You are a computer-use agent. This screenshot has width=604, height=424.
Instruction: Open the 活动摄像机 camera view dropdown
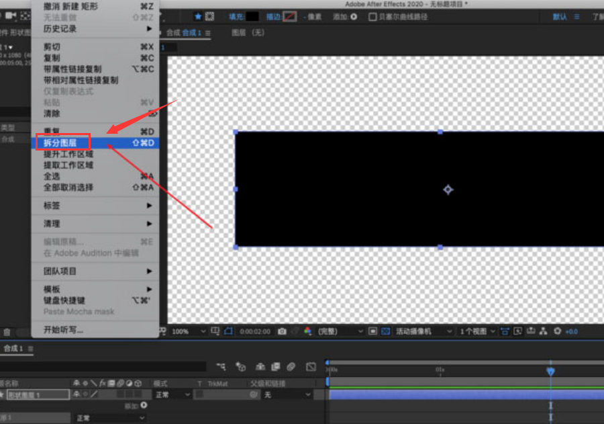point(423,331)
